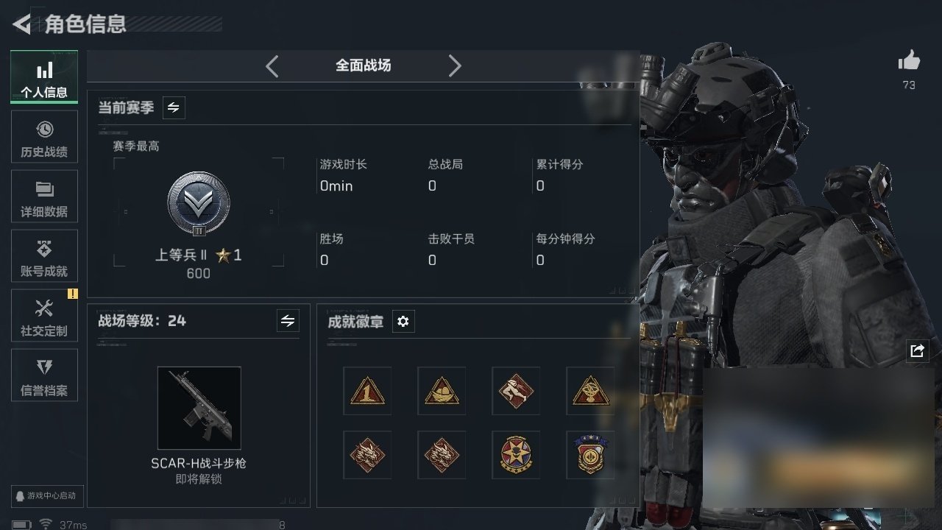Toggle current season swap button
The height and width of the screenshot is (530, 942).
click(174, 107)
